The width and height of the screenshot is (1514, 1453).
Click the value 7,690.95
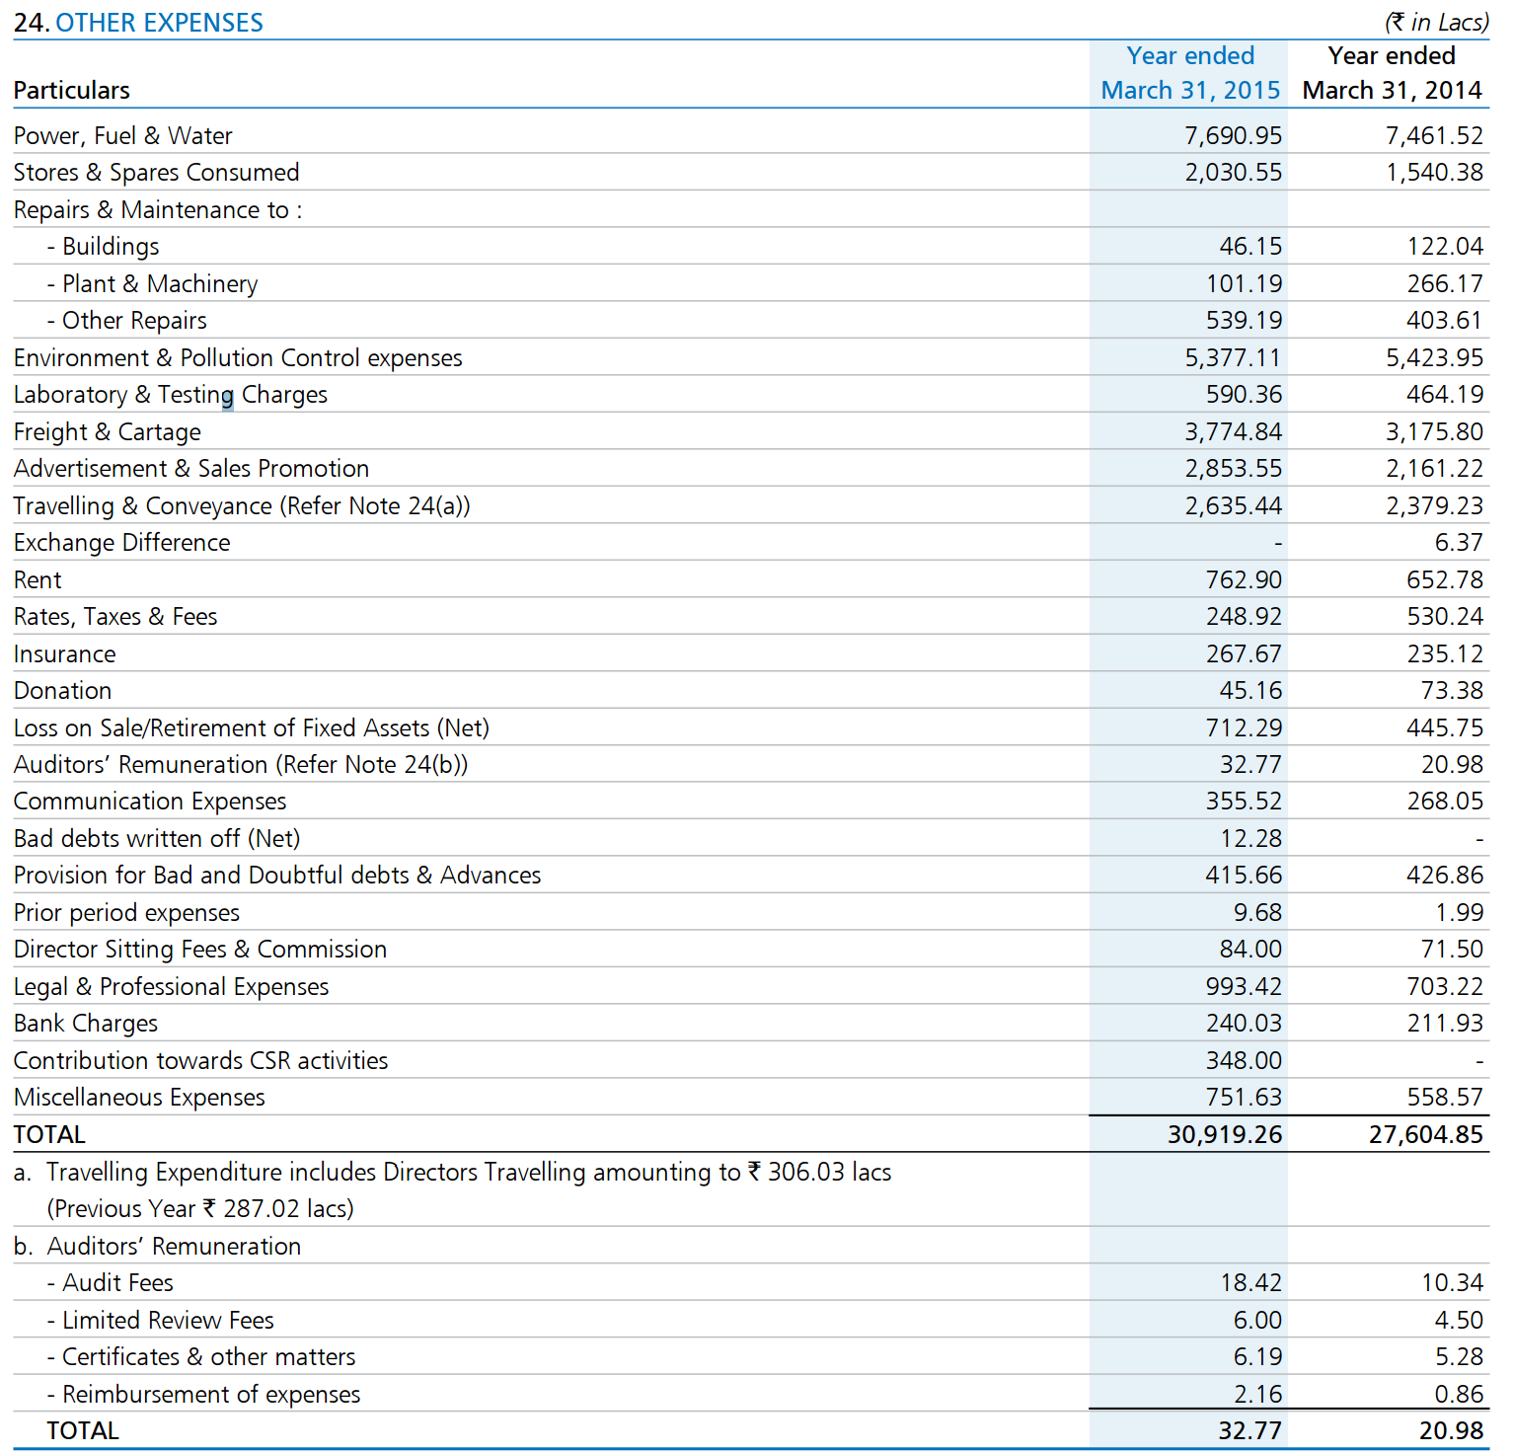tap(1233, 135)
